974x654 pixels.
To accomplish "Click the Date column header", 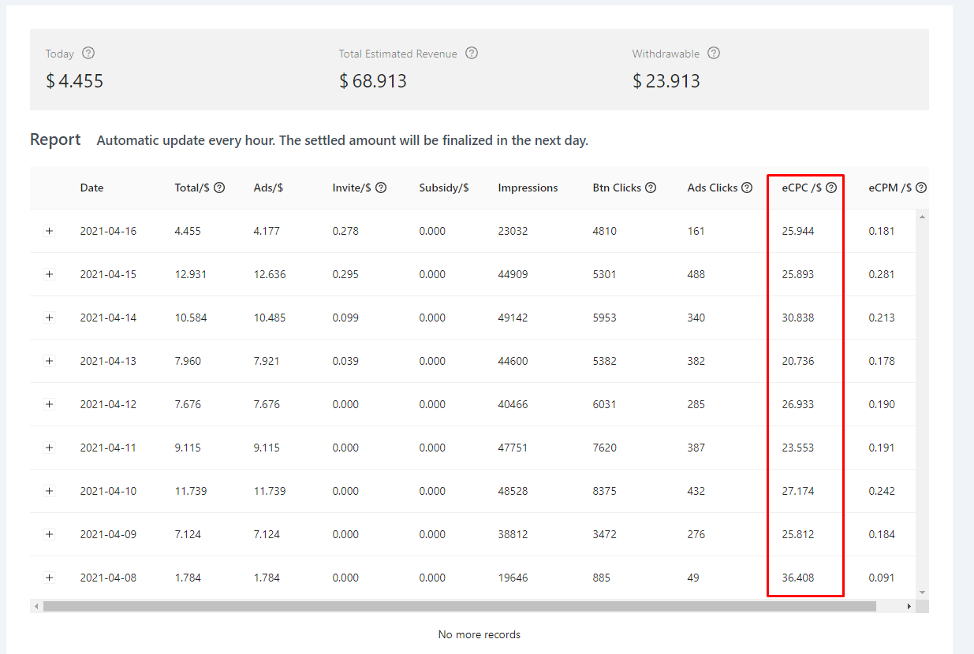I will (91, 188).
